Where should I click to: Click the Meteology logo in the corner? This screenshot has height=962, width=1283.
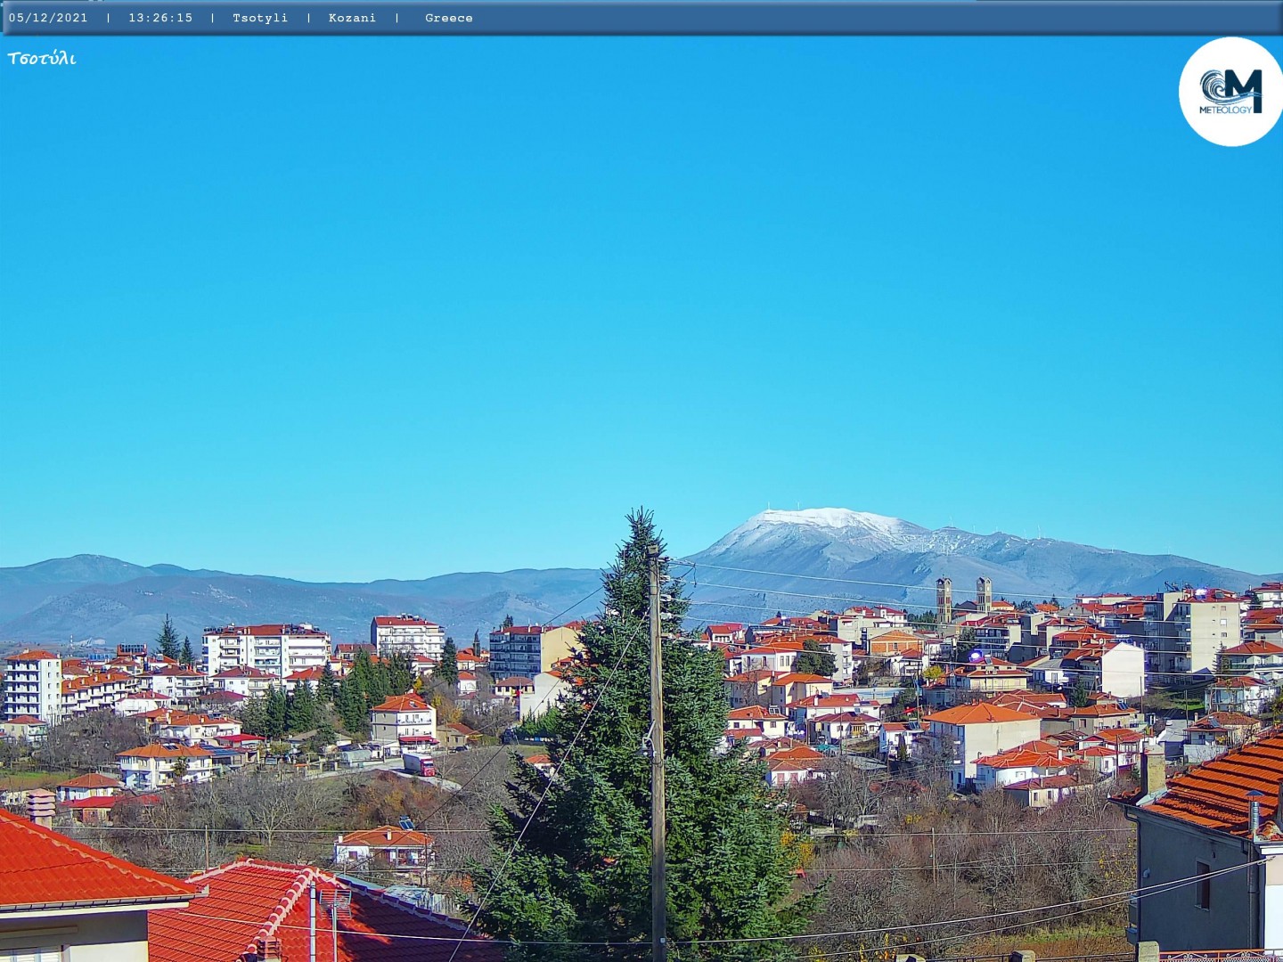[x=1230, y=92]
